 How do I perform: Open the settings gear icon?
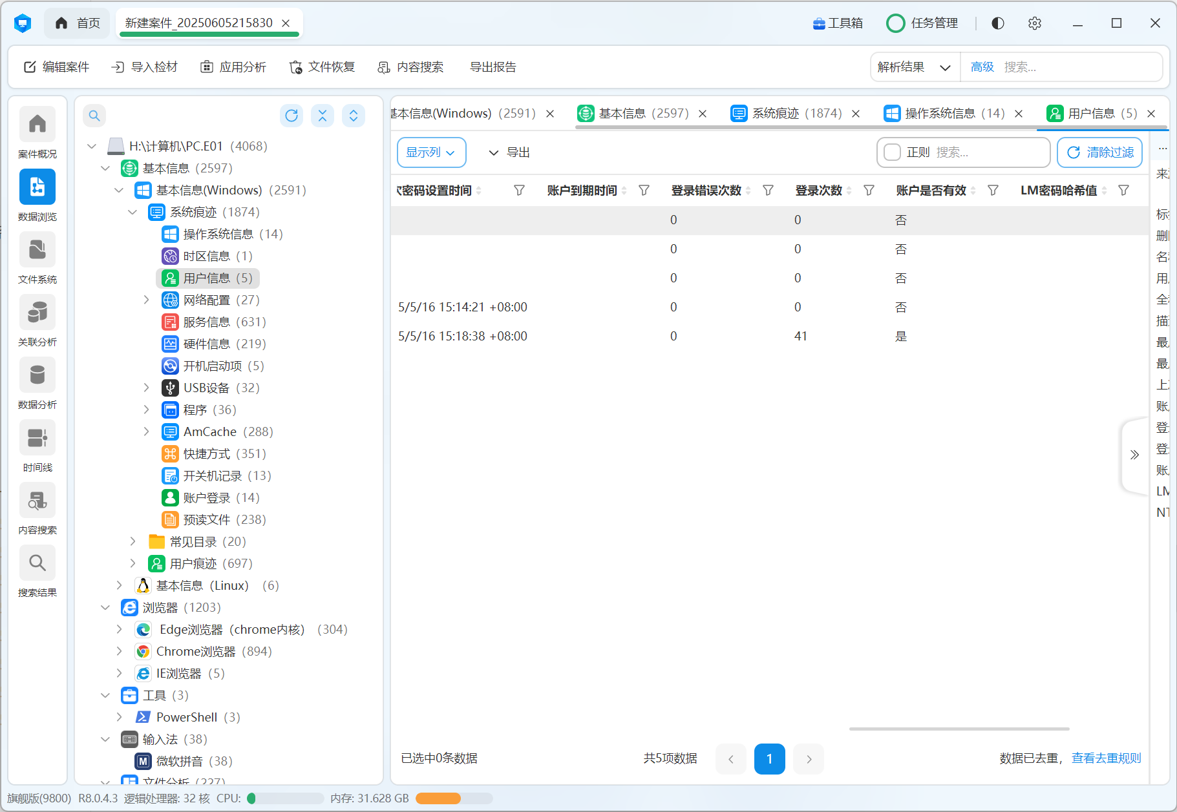click(x=1034, y=23)
